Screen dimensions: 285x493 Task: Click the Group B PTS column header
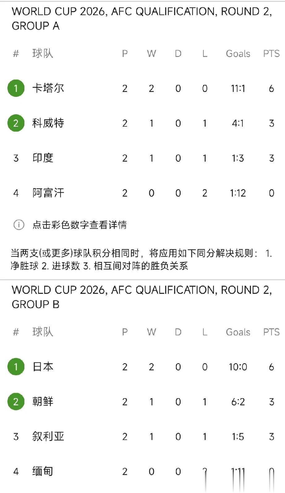point(271,332)
